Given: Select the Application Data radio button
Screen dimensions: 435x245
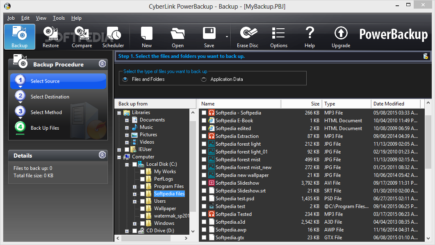Looking at the screenshot, I should click(204, 79).
